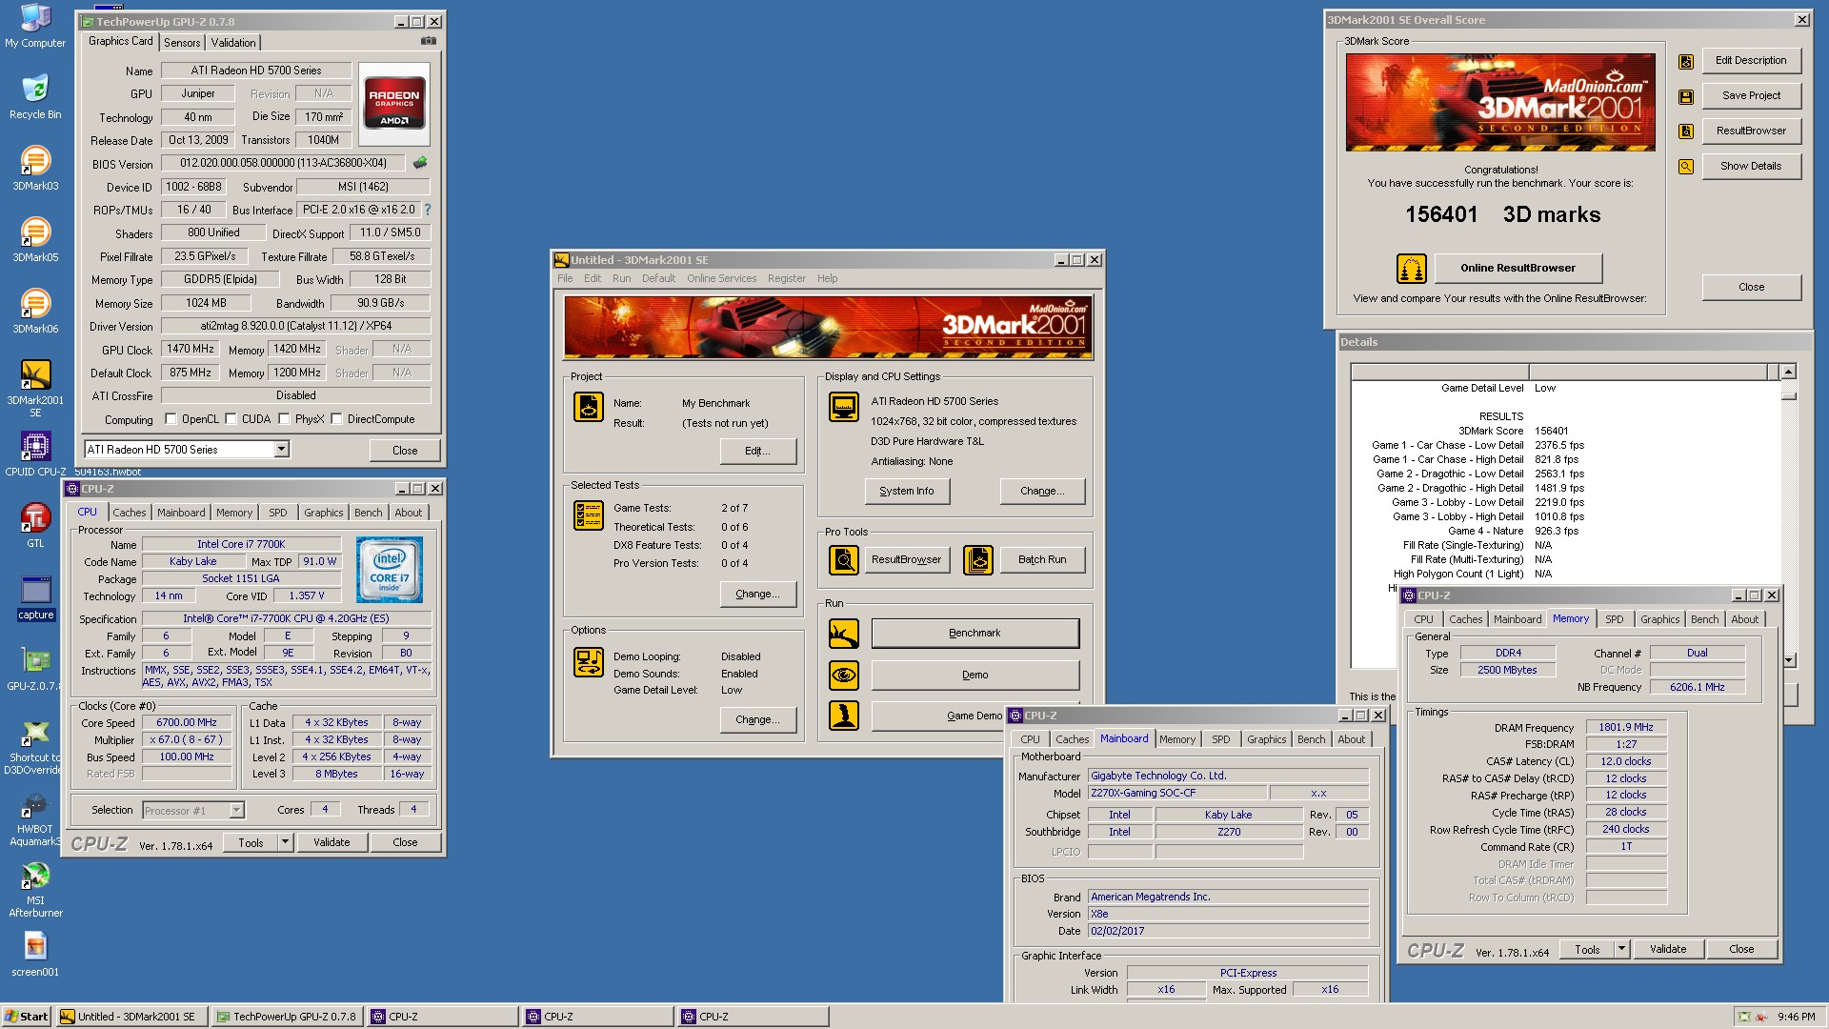Launch the 3DMark06 desktop shortcut
Viewport: 1829px width, 1029px height.
[x=35, y=312]
